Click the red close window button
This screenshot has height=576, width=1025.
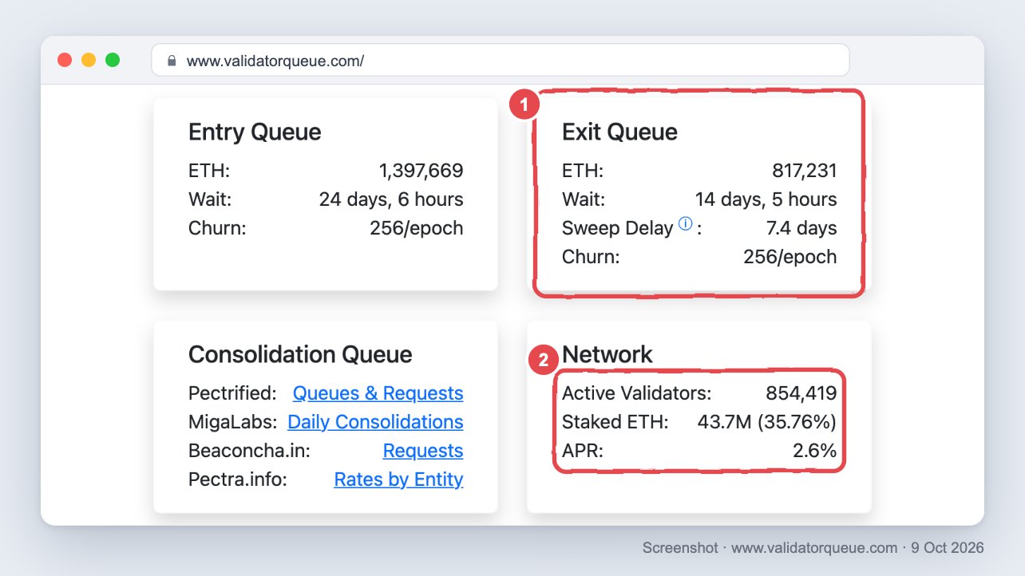65,60
